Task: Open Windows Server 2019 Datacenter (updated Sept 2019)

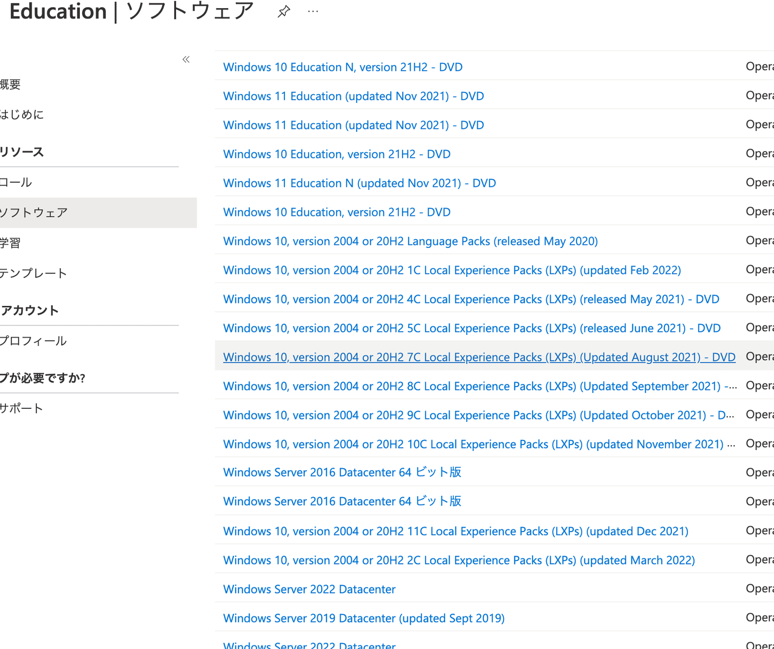Action: pyautogui.click(x=364, y=618)
